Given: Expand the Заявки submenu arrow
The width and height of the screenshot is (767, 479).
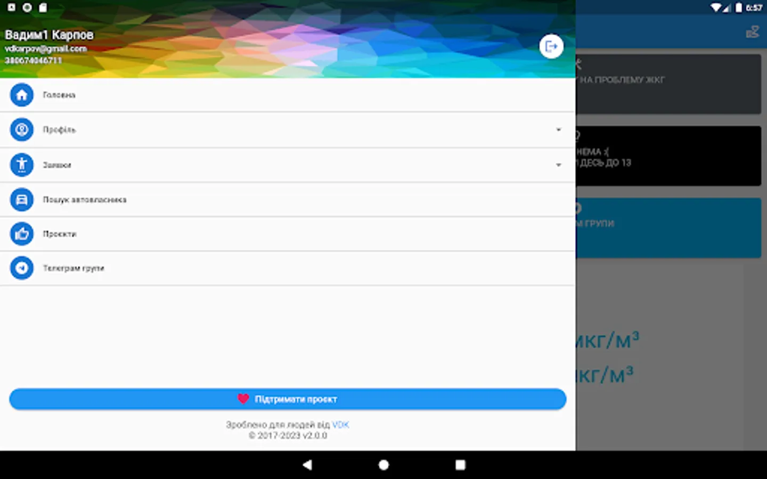Looking at the screenshot, I should (x=558, y=165).
